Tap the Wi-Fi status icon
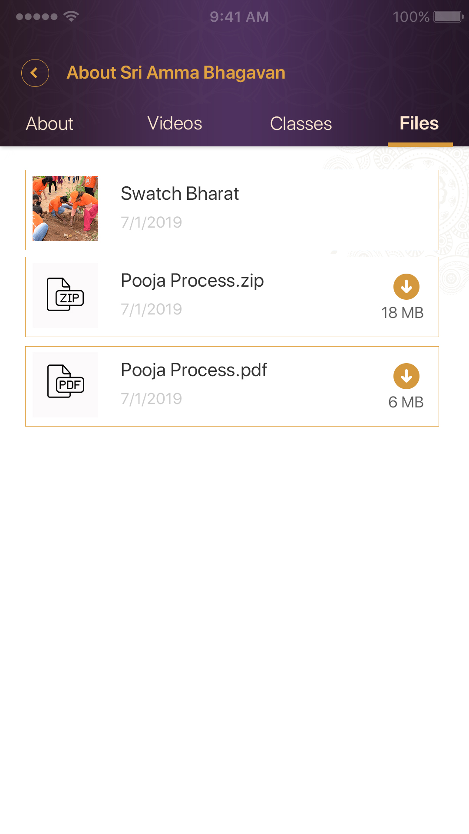469x834 pixels. (x=71, y=17)
